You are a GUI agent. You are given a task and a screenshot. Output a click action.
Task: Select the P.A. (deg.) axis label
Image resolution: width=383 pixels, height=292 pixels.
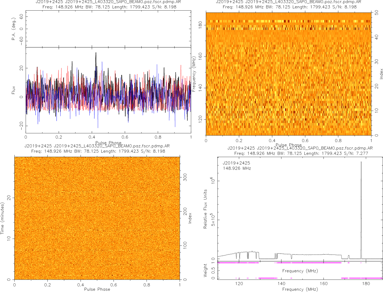[x=14, y=29]
